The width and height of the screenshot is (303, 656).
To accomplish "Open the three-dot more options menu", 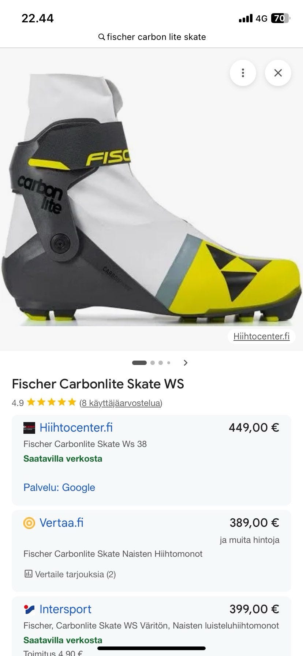I will tap(243, 73).
